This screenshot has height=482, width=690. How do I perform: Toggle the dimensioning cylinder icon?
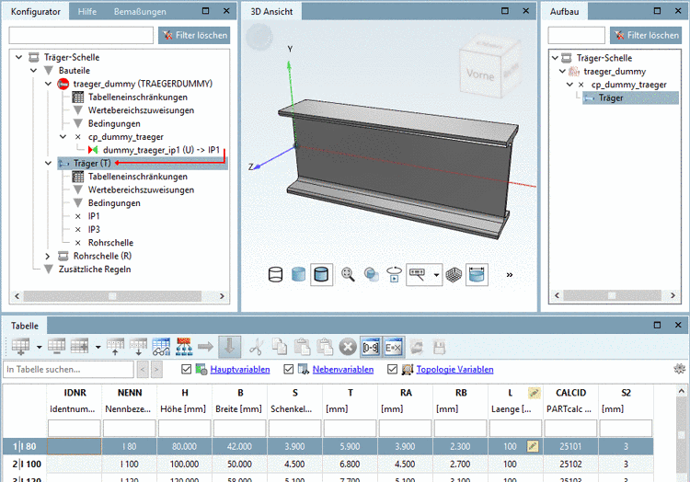click(x=476, y=274)
